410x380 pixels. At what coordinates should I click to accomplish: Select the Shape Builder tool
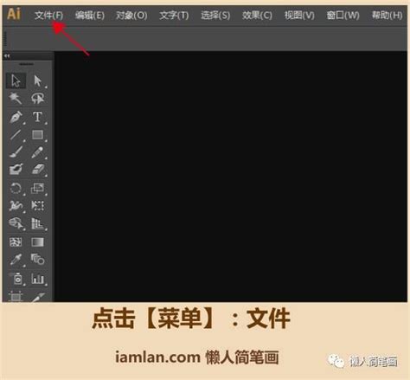[x=16, y=223]
